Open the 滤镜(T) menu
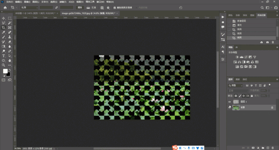The width and height of the screenshot is (279, 150). 63,2
